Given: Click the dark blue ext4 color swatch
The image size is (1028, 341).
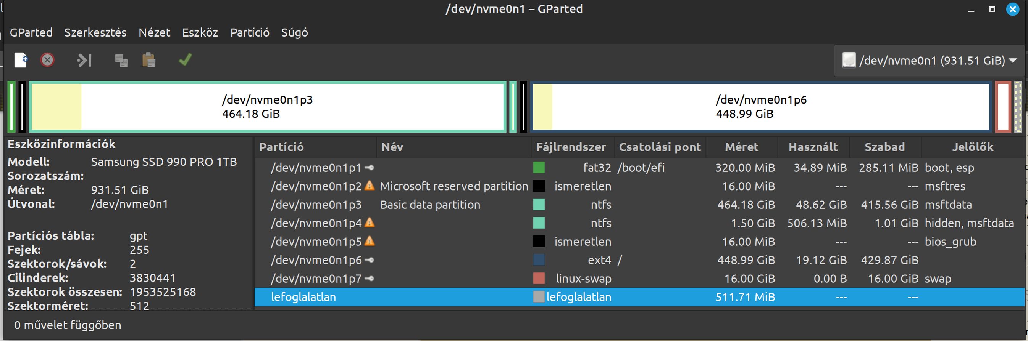Looking at the screenshot, I should 539,260.
